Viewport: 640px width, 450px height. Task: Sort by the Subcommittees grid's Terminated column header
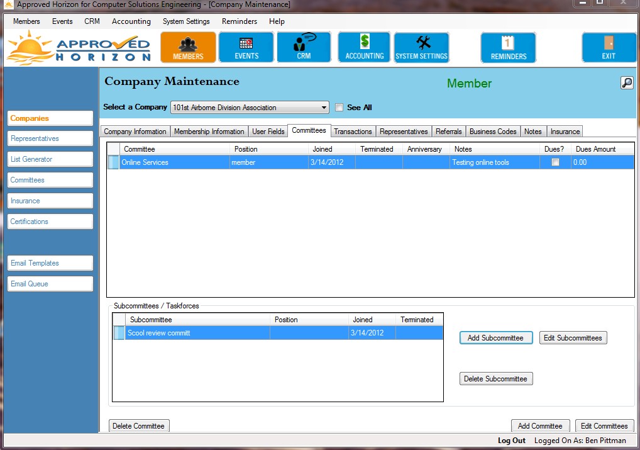[x=419, y=320]
